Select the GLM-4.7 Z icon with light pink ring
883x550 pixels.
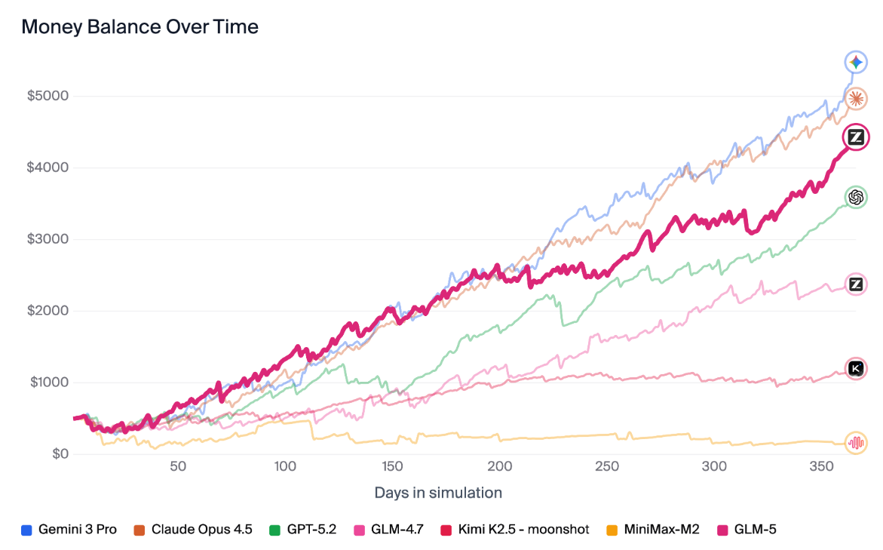pos(856,284)
